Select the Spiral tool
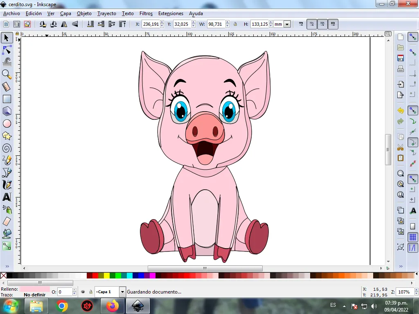Screen dimensions: 419x314 (x=7, y=148)
